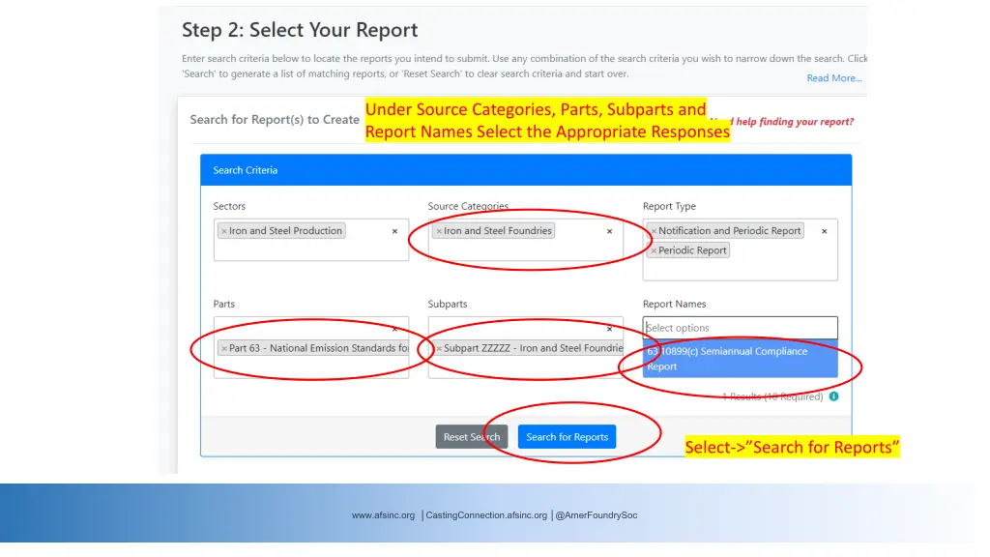This screenshot has width=990, height=557.
Task: Open the Subparts multi-select box
Action: [525, 347]
